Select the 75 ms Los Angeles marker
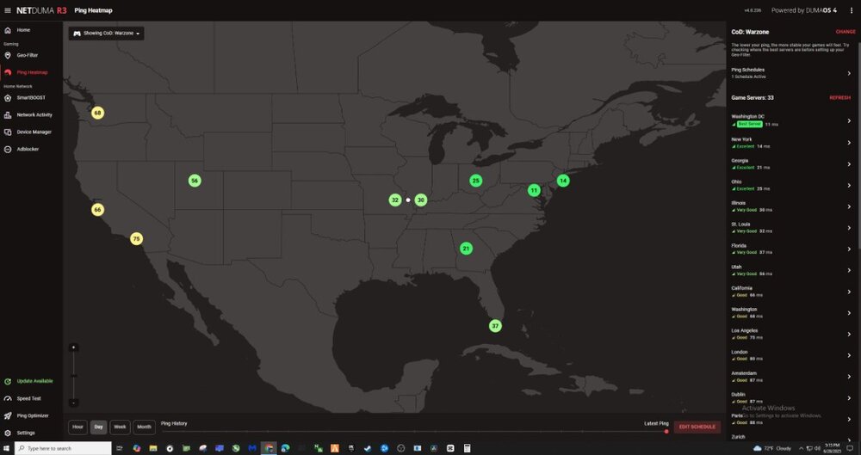The image size is (861, 455). [136, 239]
